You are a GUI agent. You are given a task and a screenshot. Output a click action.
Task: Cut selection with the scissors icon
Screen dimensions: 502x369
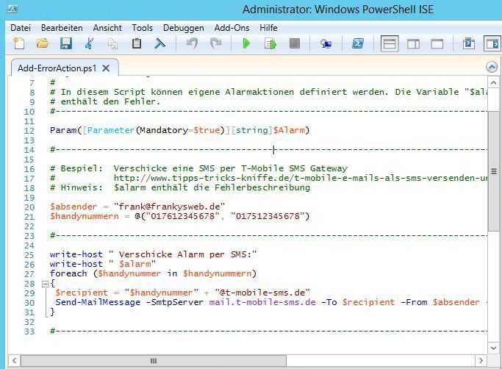point(90,44)
